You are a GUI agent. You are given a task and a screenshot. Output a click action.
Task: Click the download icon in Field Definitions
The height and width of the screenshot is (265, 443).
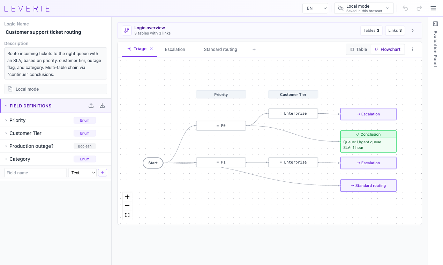(102, 106)
